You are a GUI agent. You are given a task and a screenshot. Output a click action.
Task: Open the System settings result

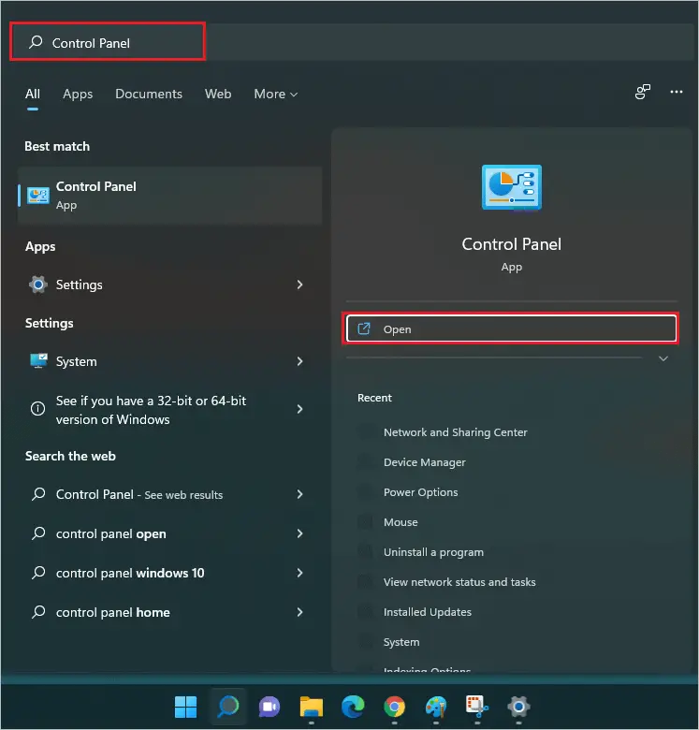pos(170,361)
